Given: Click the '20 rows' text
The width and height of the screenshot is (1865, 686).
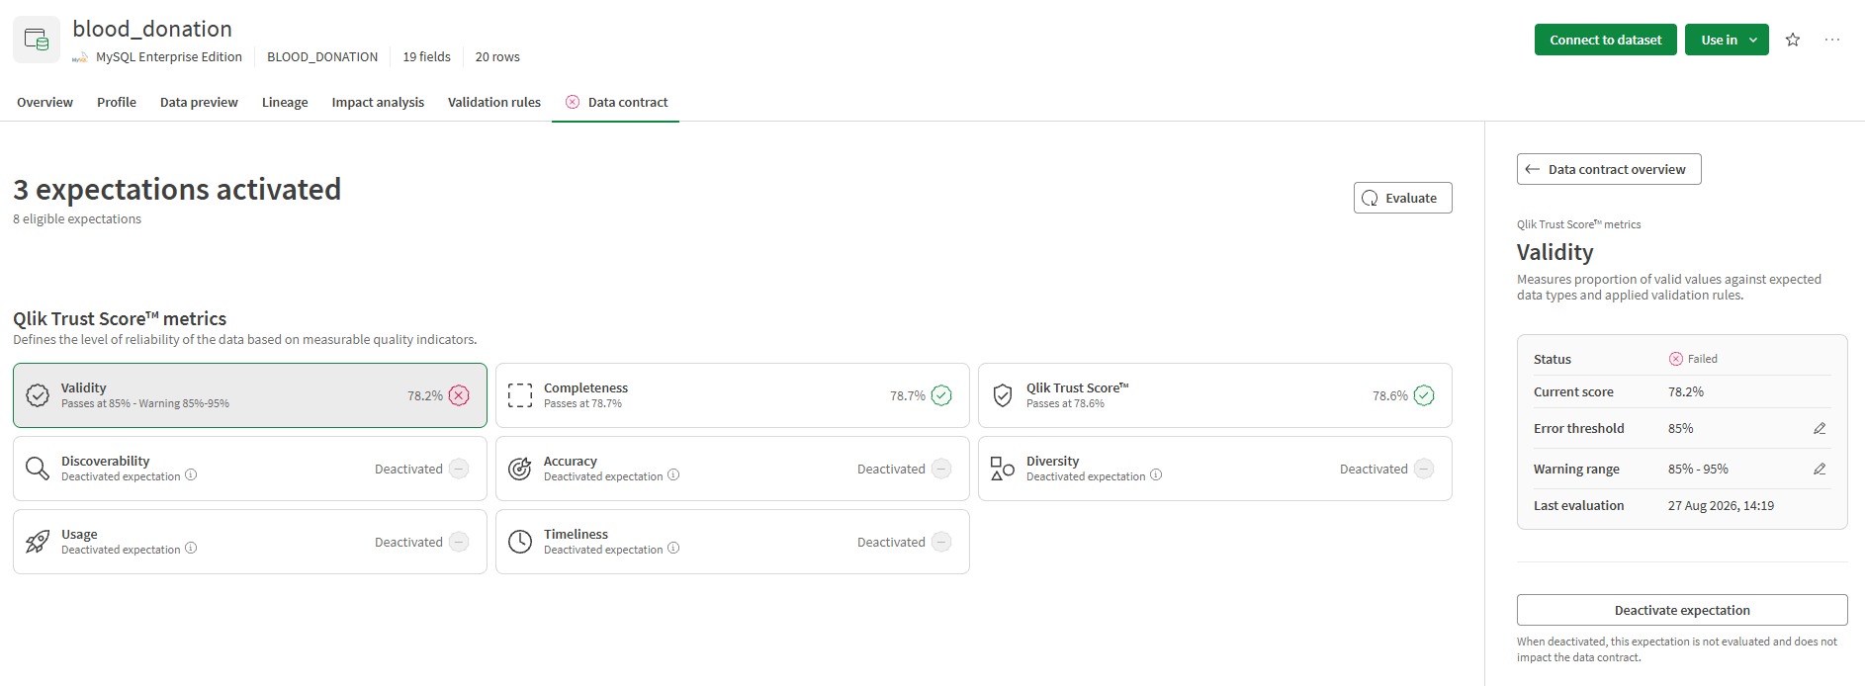Looking at the screenshot, I should 497,57.
